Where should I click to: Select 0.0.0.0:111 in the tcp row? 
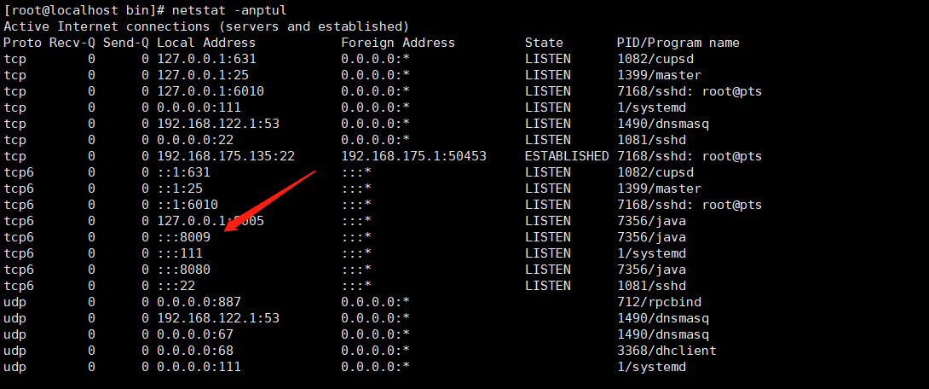tap(199, 107)
